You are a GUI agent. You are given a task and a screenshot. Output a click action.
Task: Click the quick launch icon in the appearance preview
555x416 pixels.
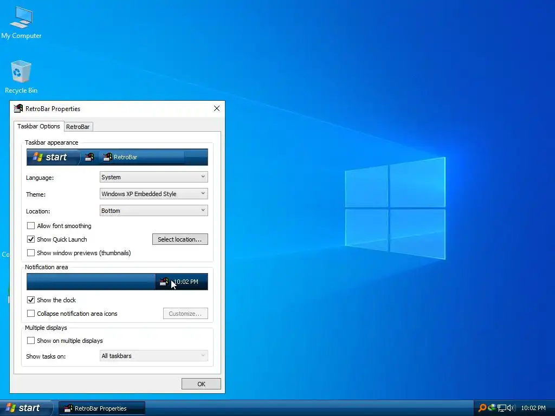(89, 157)
